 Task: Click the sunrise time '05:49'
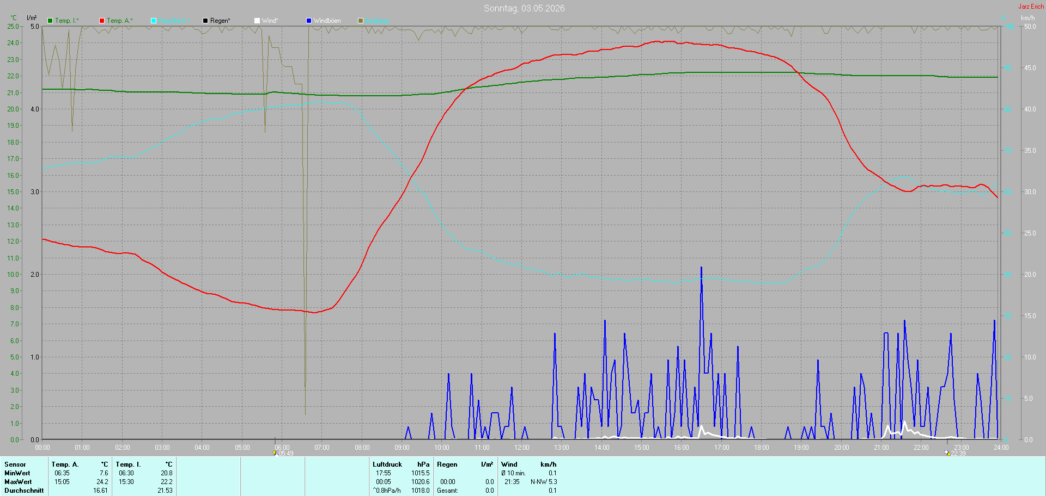tap(285, 454)
